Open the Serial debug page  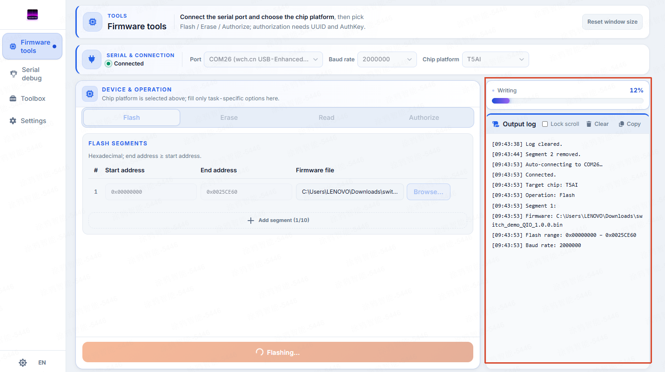click(32, 74)
